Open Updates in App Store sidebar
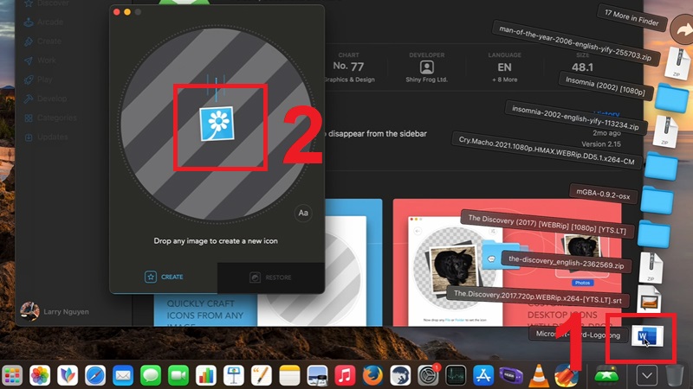 pos(46,137)
